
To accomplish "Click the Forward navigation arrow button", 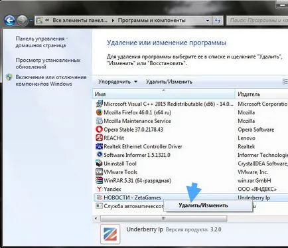I will click(23, 21).
